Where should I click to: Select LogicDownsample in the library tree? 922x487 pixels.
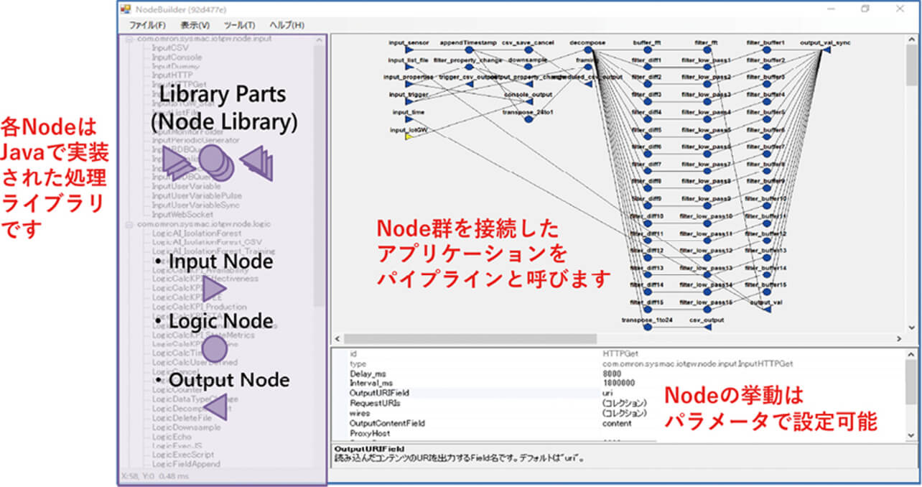click(187, 427)
